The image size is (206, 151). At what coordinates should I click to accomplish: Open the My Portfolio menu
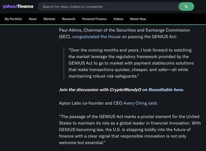pos(13,19)
